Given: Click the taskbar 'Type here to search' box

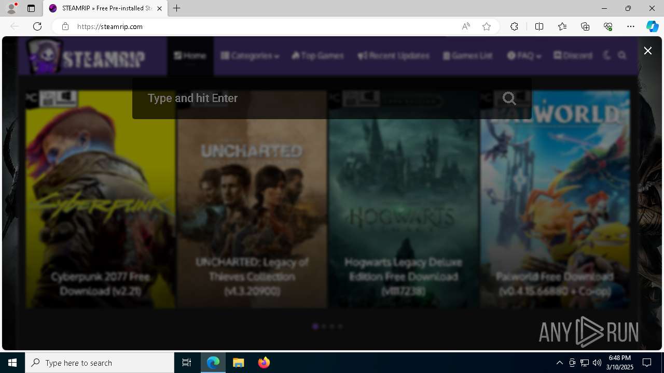Looking at the screenshot, I should click(100, 363).
